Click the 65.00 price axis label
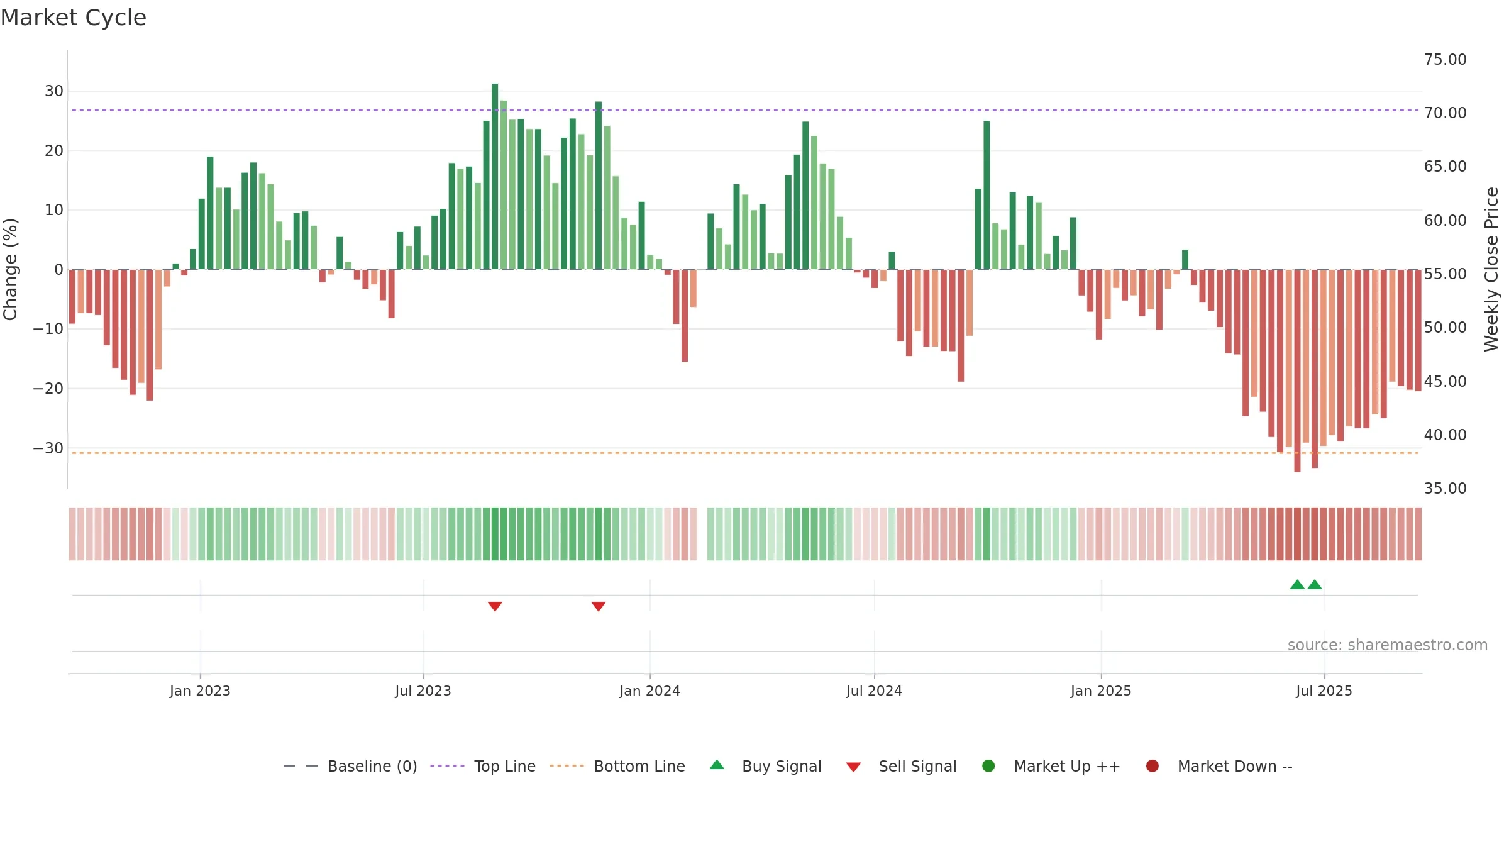The height and width of the screenshot is (849, 1509). tap(1445, 166)
